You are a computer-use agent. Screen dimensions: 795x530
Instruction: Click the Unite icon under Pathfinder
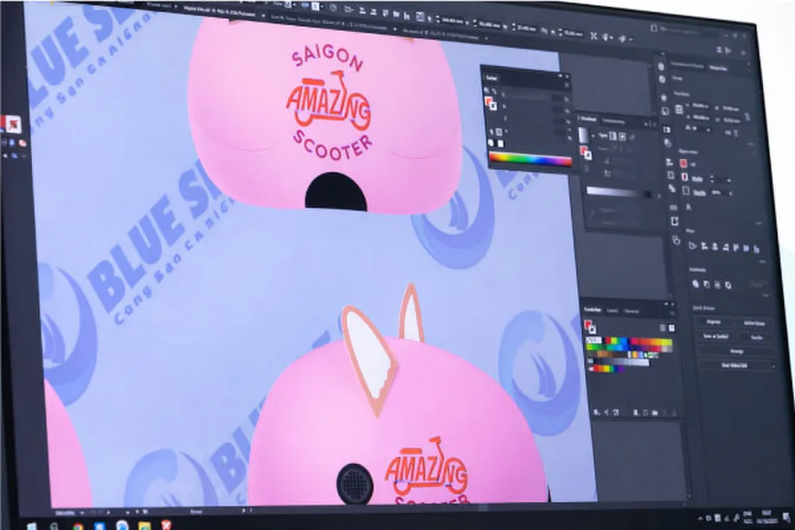click(x=696, y=284)
